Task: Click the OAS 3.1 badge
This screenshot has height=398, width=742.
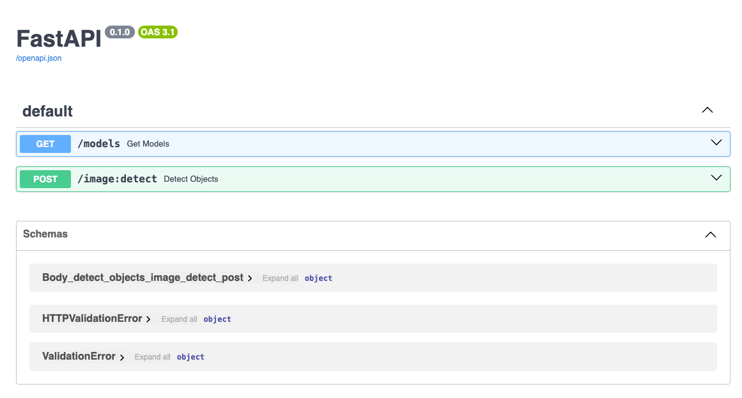Action: pyautogui.click(x=158, y=32)
